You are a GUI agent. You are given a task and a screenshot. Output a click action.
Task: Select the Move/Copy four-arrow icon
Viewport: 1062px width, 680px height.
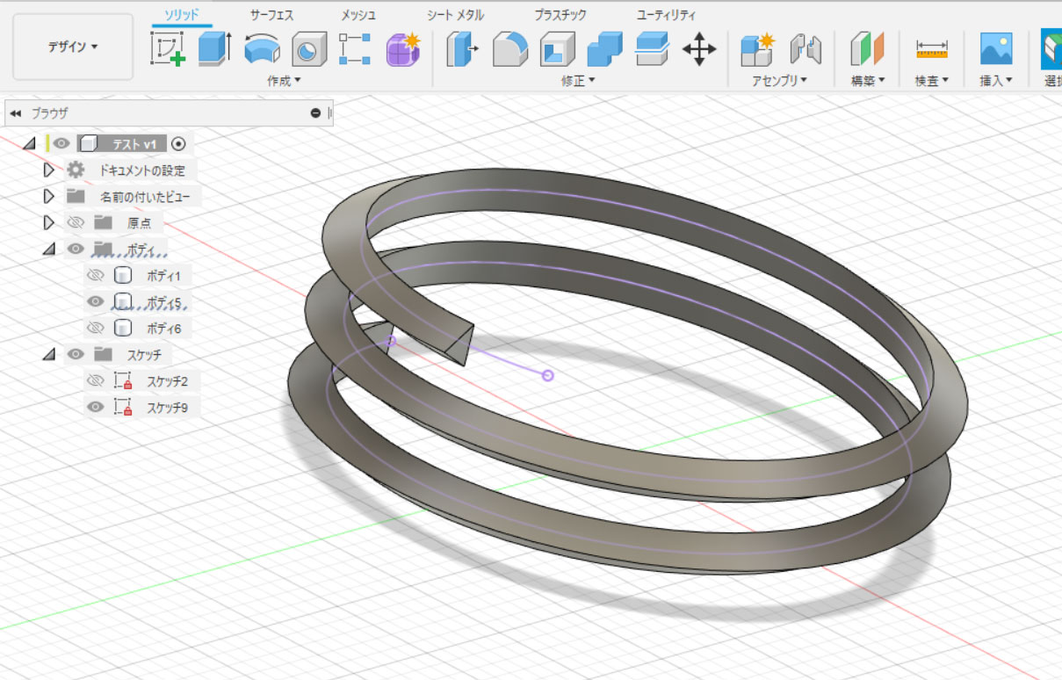[699, 49]
